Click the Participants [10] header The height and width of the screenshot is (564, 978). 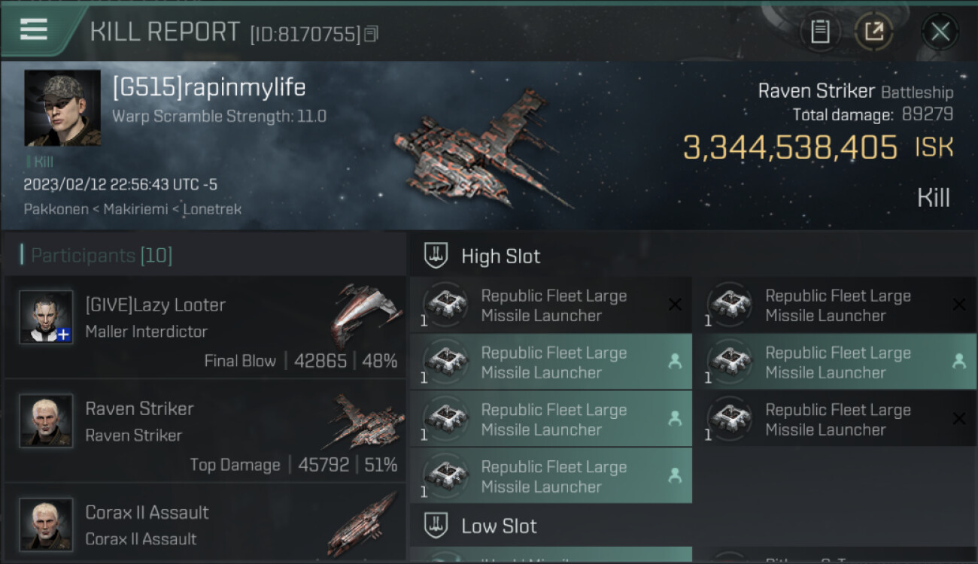click(102, 256)
